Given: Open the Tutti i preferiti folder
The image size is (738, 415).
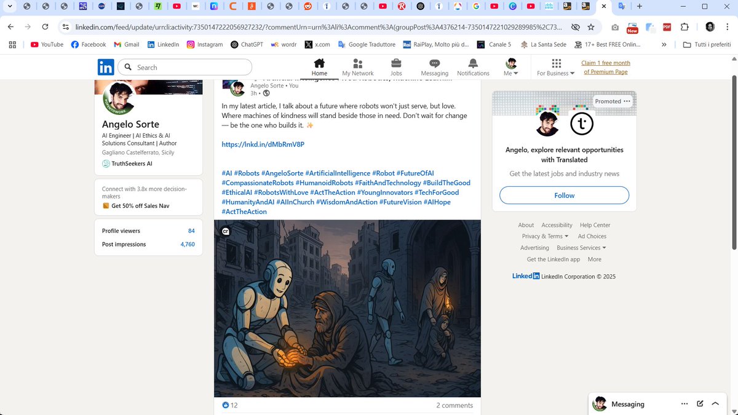Looking at the screenshot, I should tap(707, 44).
